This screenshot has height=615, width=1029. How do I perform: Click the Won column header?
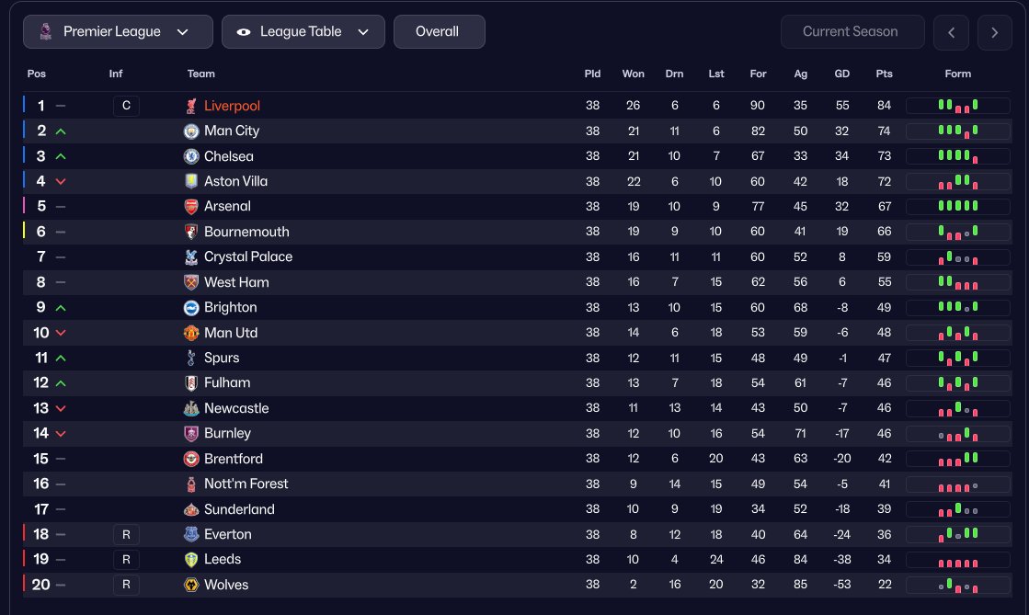click(x=633, y=74)
